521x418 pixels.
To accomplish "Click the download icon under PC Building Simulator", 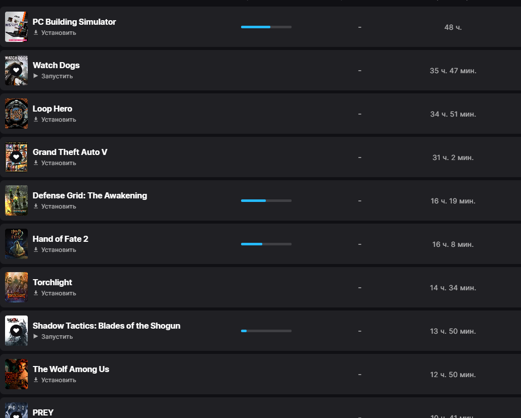I will [36, 33].
